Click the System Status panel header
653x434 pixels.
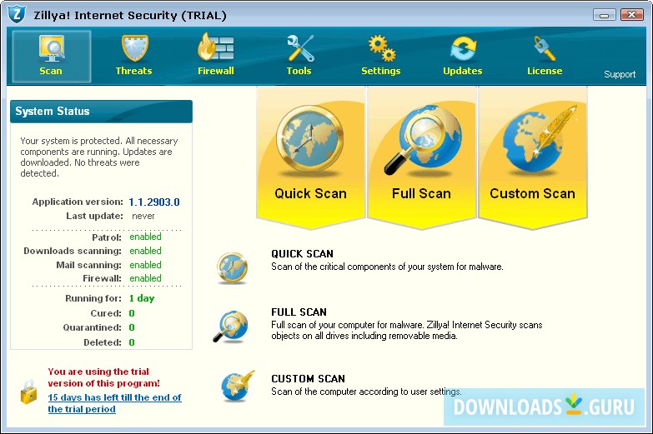(x=101, y=111)
